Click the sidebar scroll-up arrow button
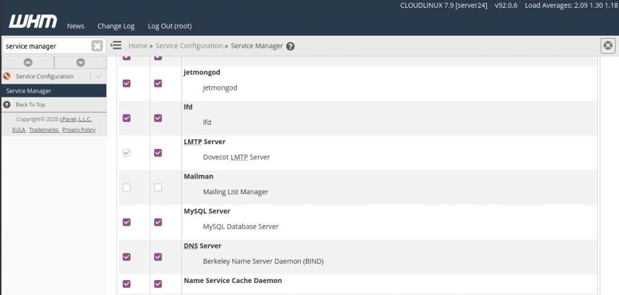Image resolution: width=619 pixels, height=295 pixels. click(x=28, y=62)
